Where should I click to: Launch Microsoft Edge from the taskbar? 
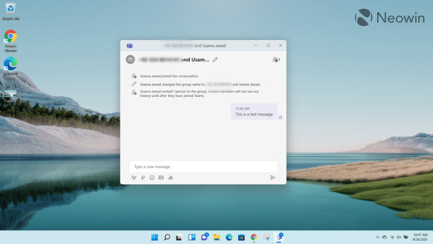(229, 237)
